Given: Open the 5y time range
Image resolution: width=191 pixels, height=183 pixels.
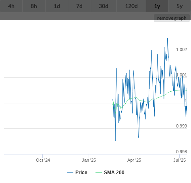Looking at the screenshot, I should [x=180, y=6].
